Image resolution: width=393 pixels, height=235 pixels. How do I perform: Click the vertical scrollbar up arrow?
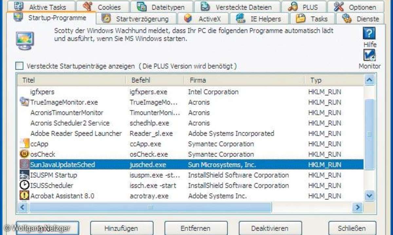[369, 80]
